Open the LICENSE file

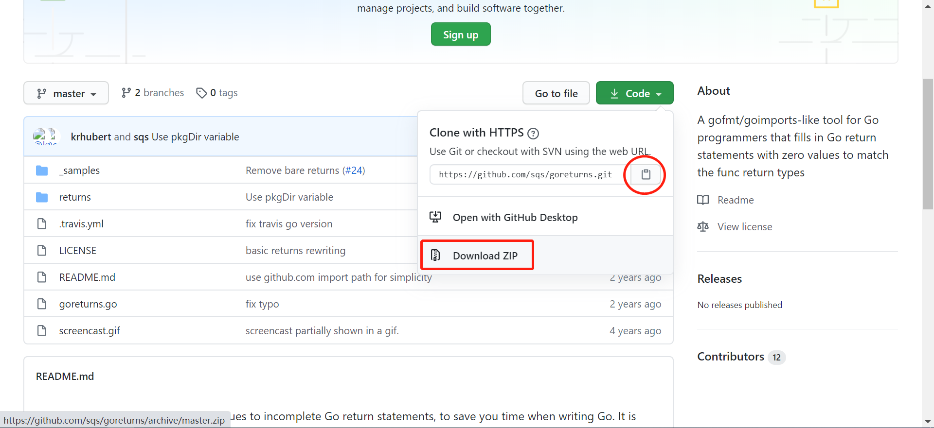78,251
